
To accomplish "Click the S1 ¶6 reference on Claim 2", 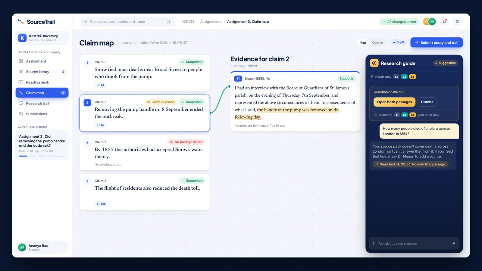I will 100,125.
